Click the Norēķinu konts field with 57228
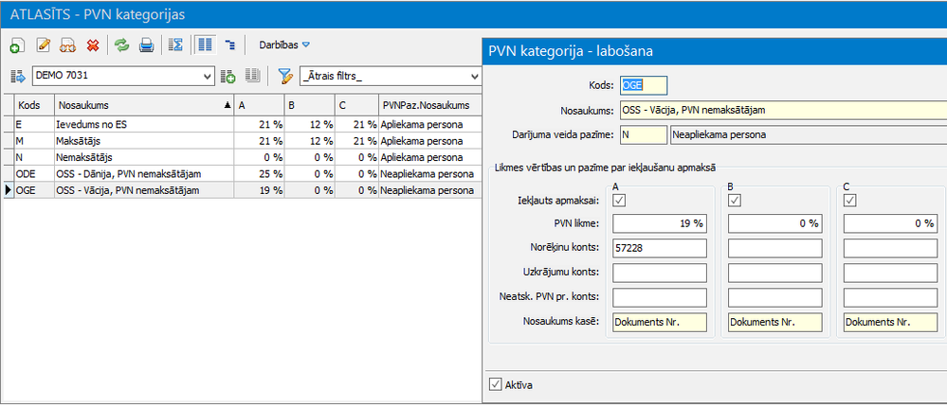The image size is (947, 407). (660, 249)
